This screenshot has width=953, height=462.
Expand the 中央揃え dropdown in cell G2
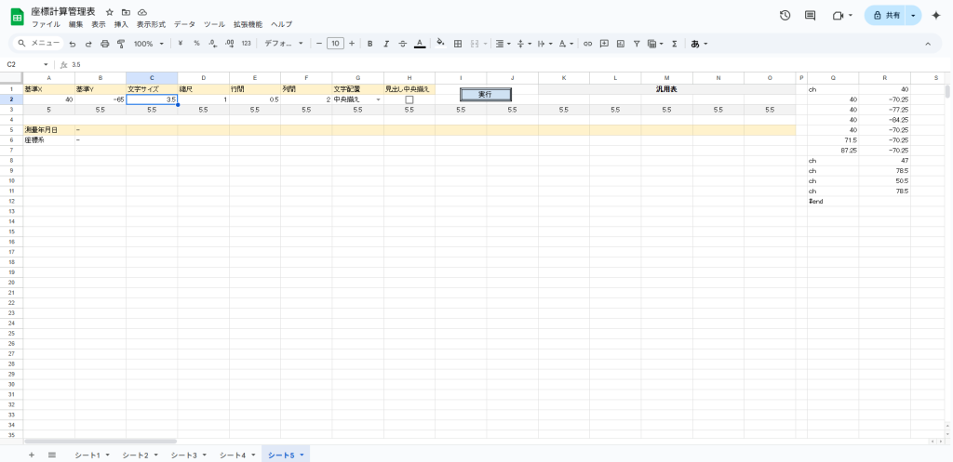(x=378, y=99)
